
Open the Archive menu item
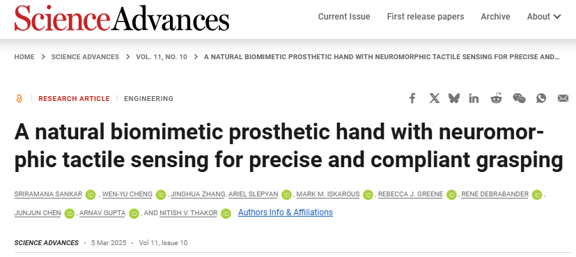point(495,17)
